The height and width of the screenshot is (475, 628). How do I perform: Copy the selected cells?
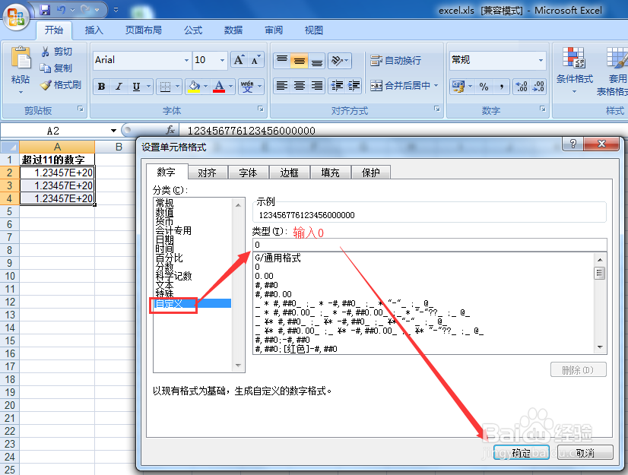point(57,68)
